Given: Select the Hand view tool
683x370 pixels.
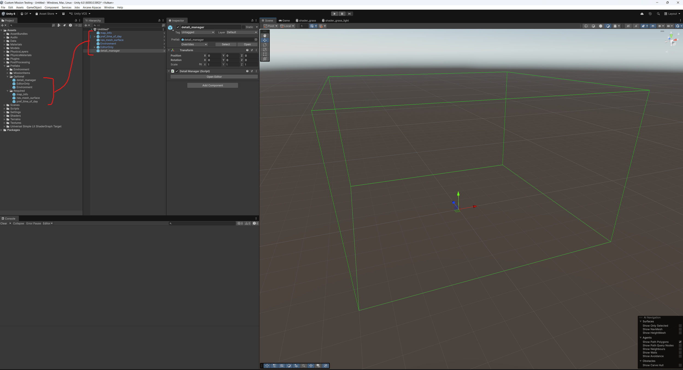Looking at the screenshot, I should [x=264, y=35].
